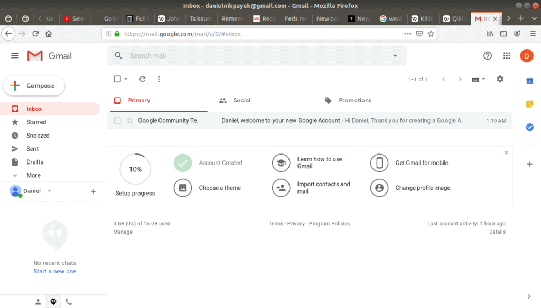541x308 pixels.
Task: Open the Inbox folder
Action: pos(50,109)
